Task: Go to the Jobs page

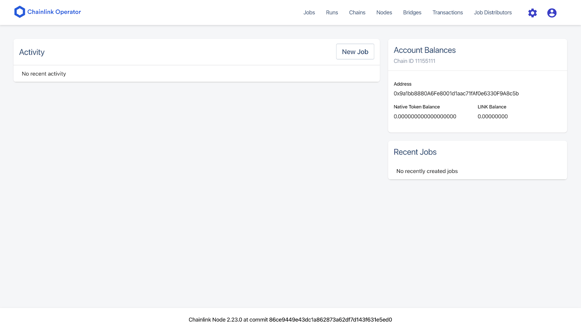Action: [x=309, y=13]
